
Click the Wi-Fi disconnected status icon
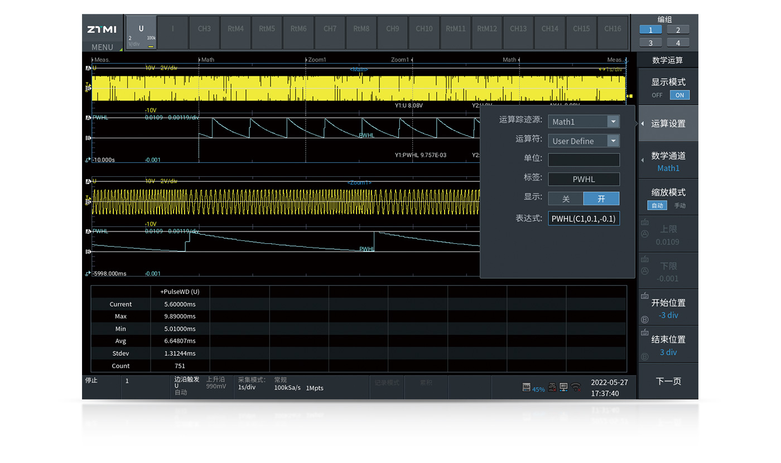576,388
